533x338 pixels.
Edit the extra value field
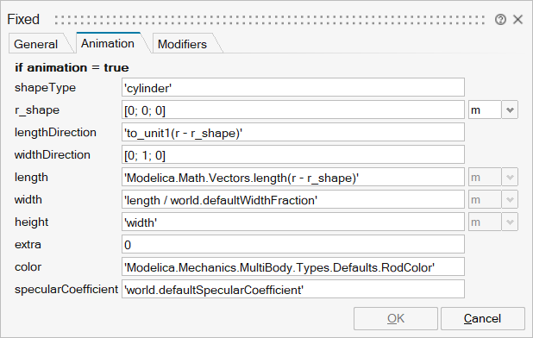tap(293, 245)
